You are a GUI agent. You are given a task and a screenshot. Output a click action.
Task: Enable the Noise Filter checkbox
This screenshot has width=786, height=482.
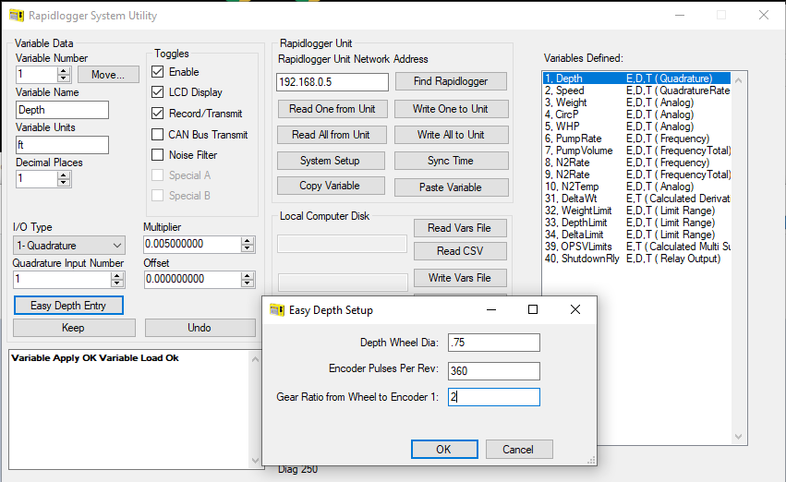pyautogui.click(x=157, y=155)
